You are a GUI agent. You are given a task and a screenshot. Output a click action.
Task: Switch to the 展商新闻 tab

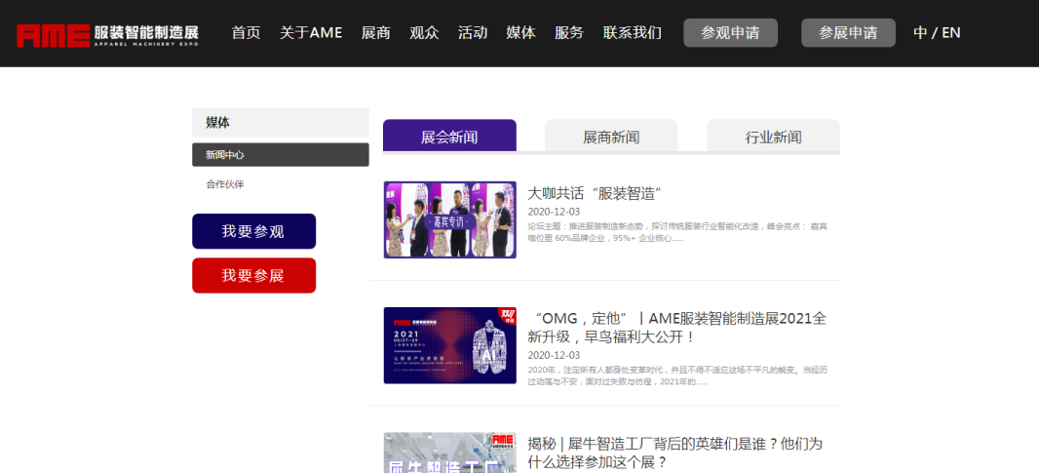(x=611, y=137)
